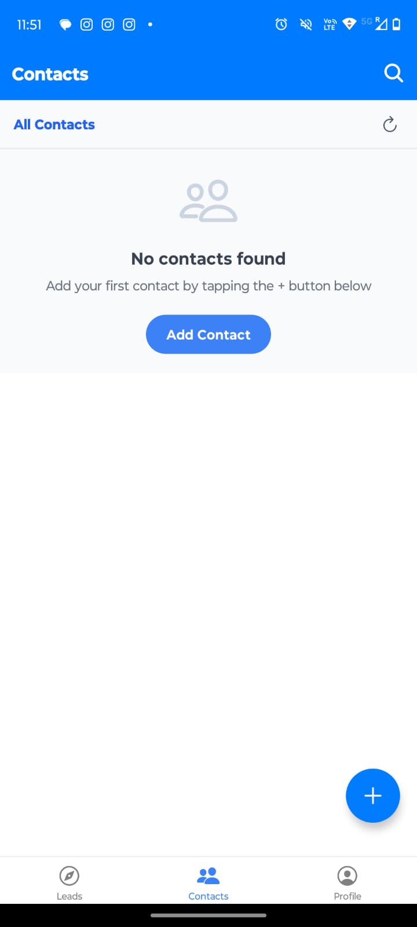417x927 pixels.
Task: Tap the first Instagram notification icon
Action: [x=86, y=24]
